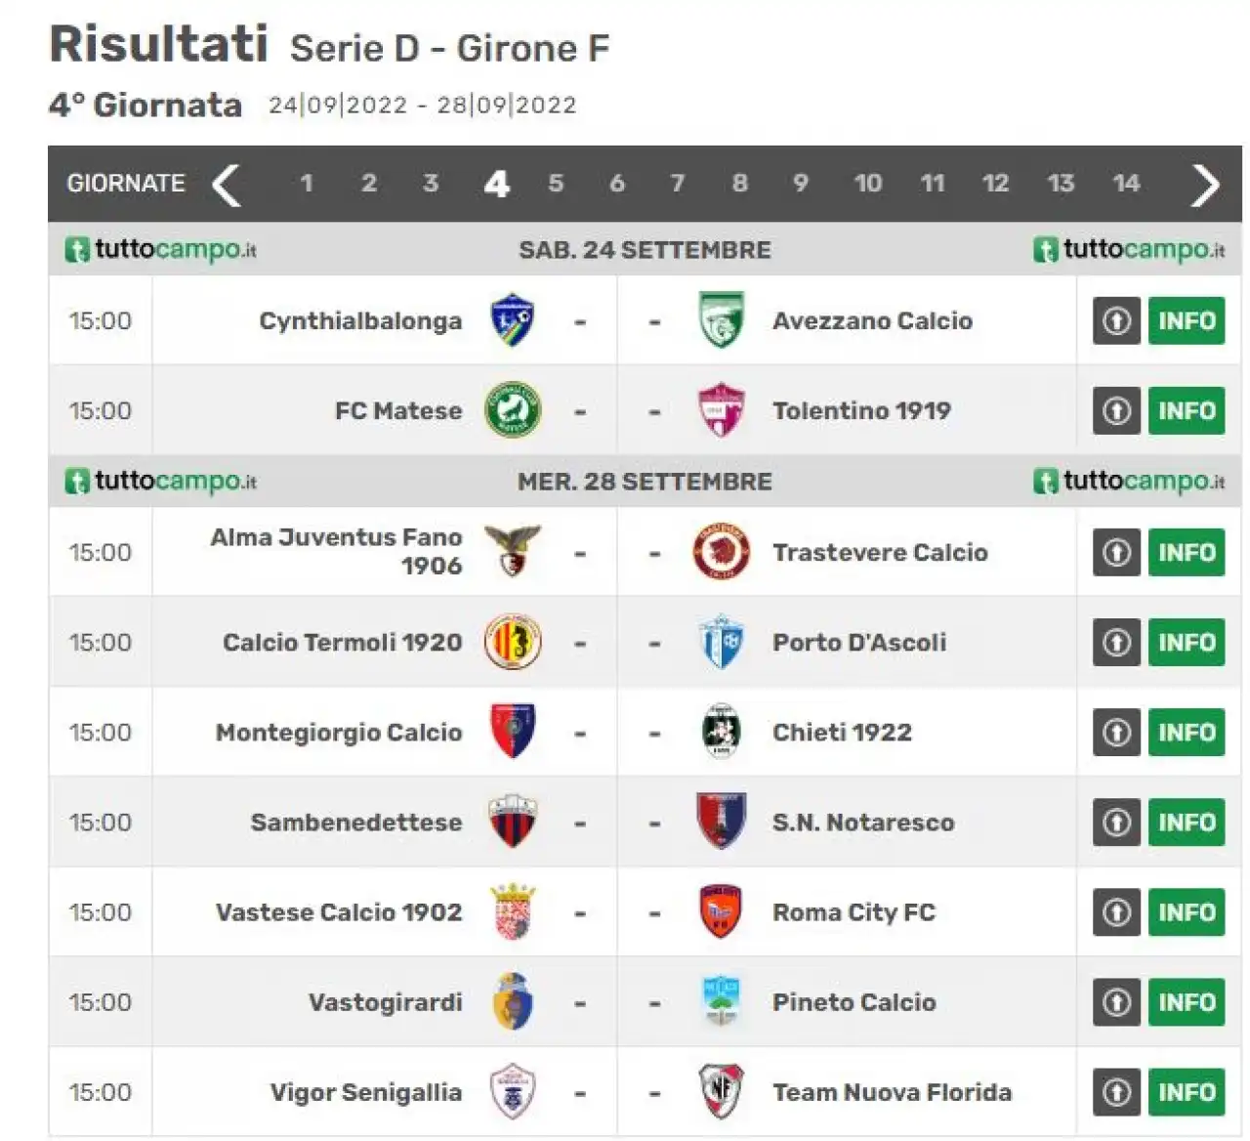This screenshot has width=1250, height=1141.
Task: Click the Cynthialbalonga team crest
Action: tap(512, 320)
